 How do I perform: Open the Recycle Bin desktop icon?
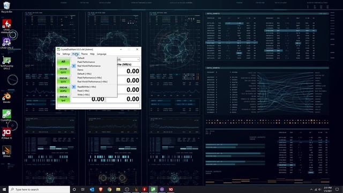point(6,7)
